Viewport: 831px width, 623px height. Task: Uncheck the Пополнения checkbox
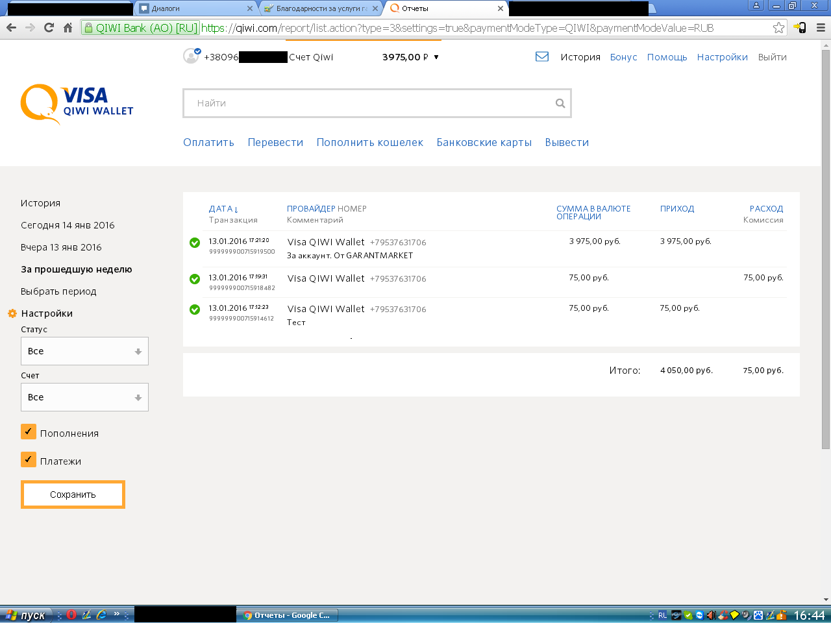tap(29, 432)
